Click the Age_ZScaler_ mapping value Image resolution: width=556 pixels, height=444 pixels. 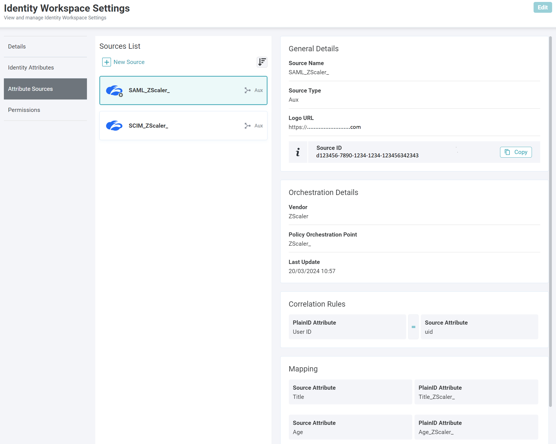coord(436,432)
